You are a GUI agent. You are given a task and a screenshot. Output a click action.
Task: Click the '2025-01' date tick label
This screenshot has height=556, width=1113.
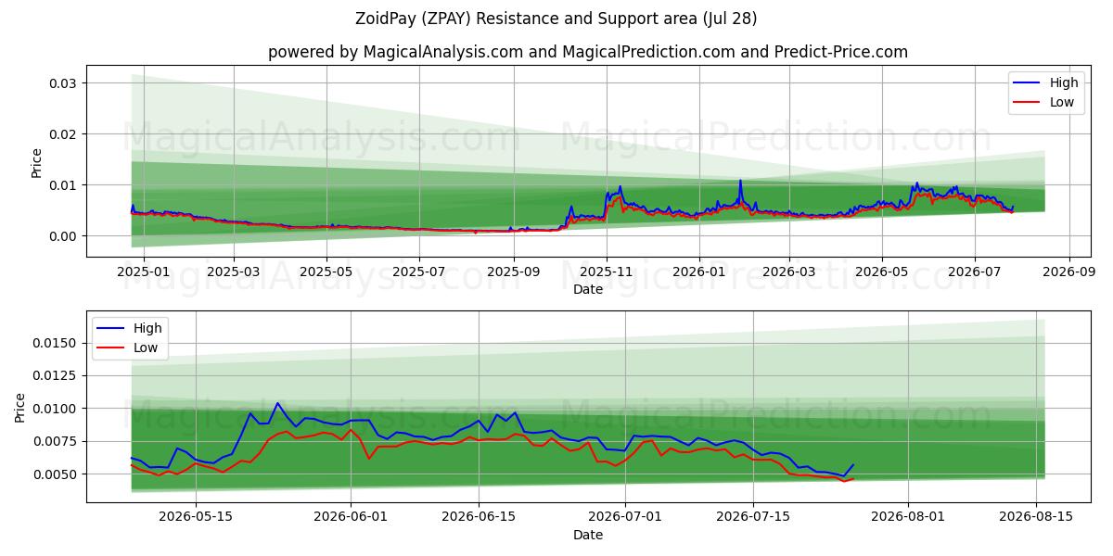pyautogui.click(x=142, y=272)
